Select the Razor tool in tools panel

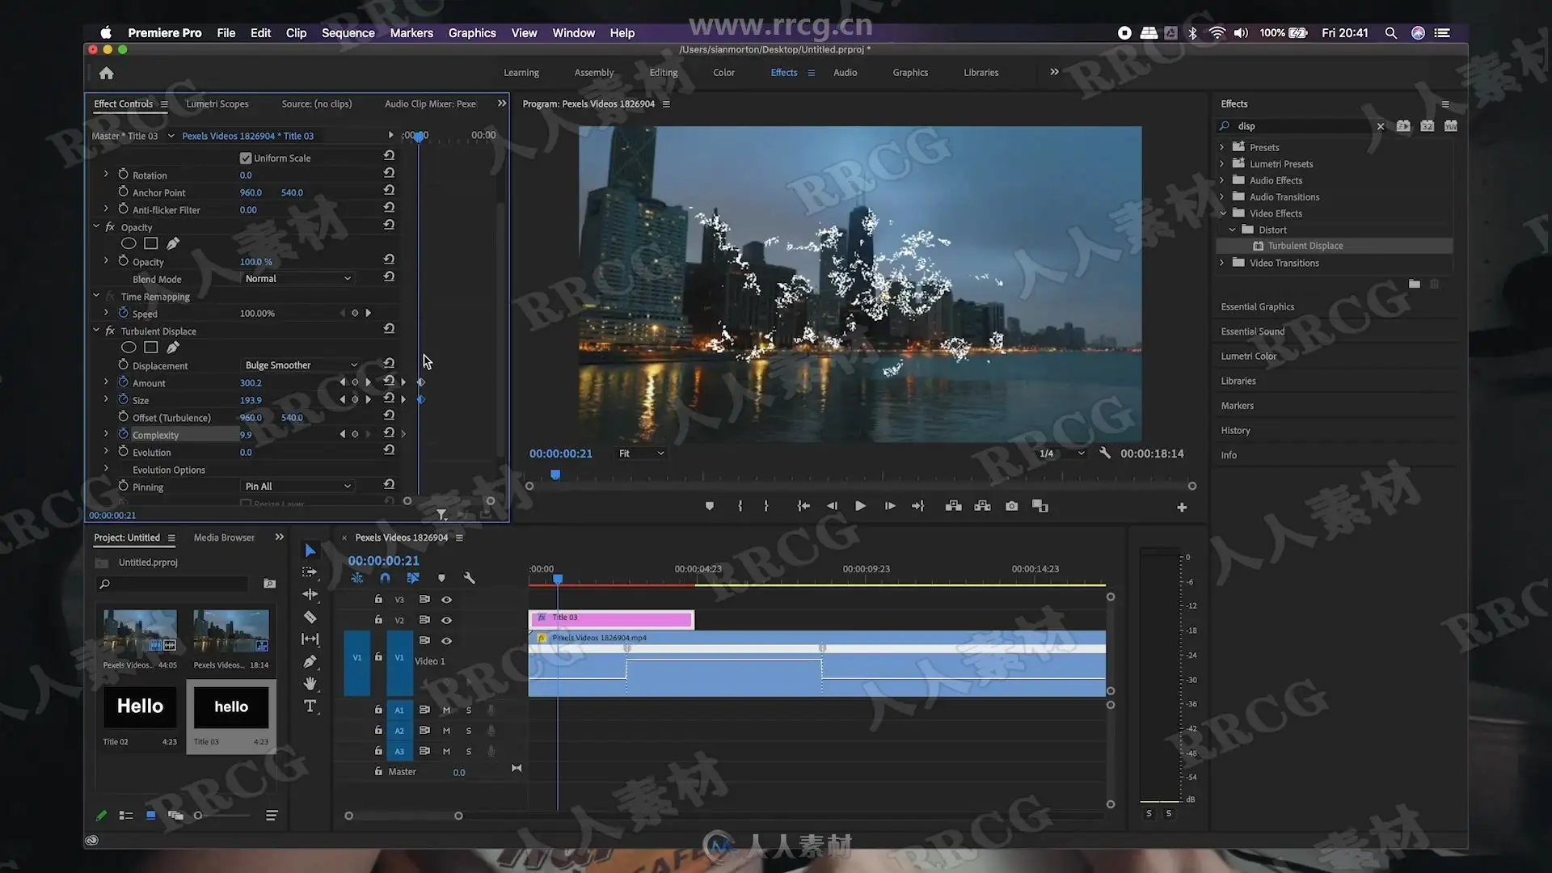pos(310,617)
